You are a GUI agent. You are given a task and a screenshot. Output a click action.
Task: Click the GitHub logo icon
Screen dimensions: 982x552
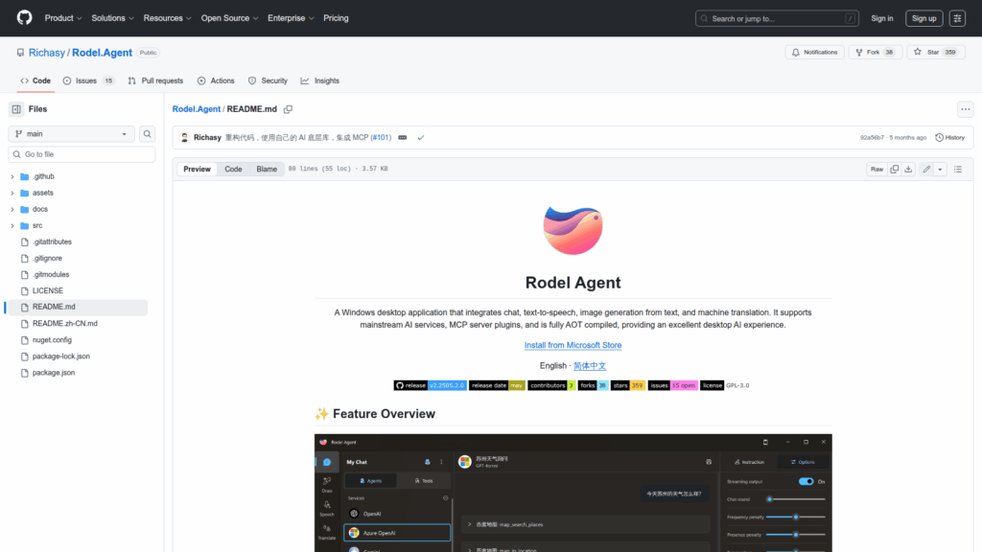pos(24,18)
